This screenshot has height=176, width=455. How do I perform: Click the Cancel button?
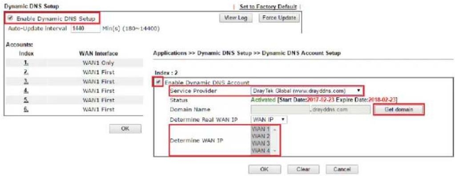[x=342, y=169]
